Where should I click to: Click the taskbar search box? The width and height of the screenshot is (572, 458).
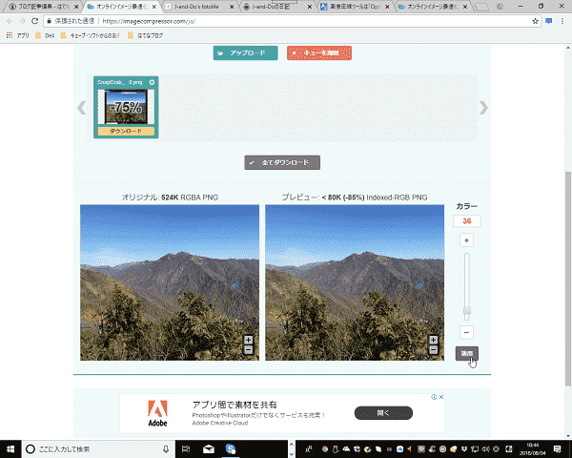tap(96, 448)
